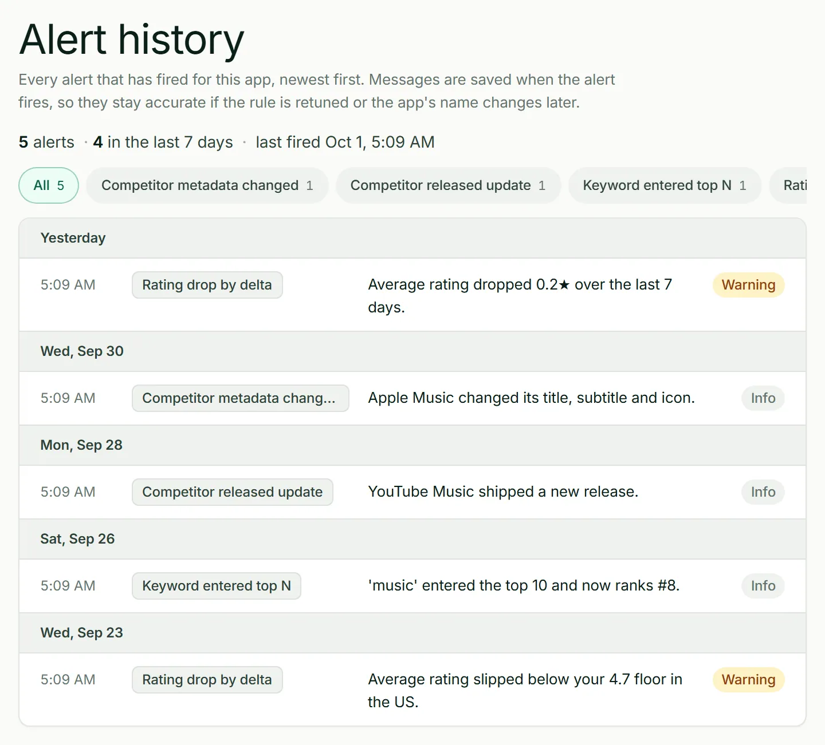
Task: Click the Warning badge for the 0.2★ rating drop
Action: pyautogui.click(x=748, y=285)
